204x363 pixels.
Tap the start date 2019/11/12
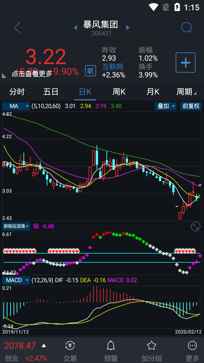pyautogui.click(x=16, y=332)
